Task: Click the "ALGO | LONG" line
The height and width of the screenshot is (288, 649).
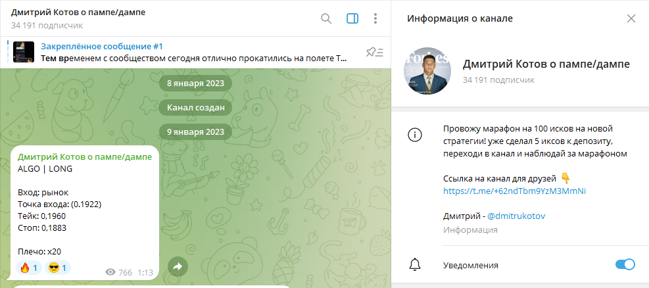Action: click(x=45, y=169)
